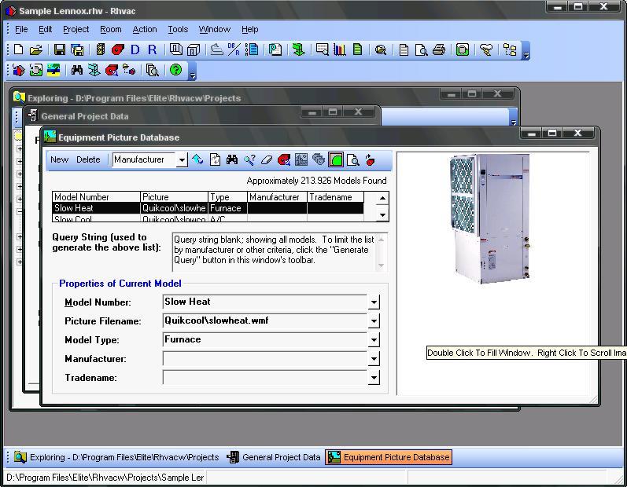Click the Tradename column header
The height and width of the screenshot is (487, 627).
[335, 197]
